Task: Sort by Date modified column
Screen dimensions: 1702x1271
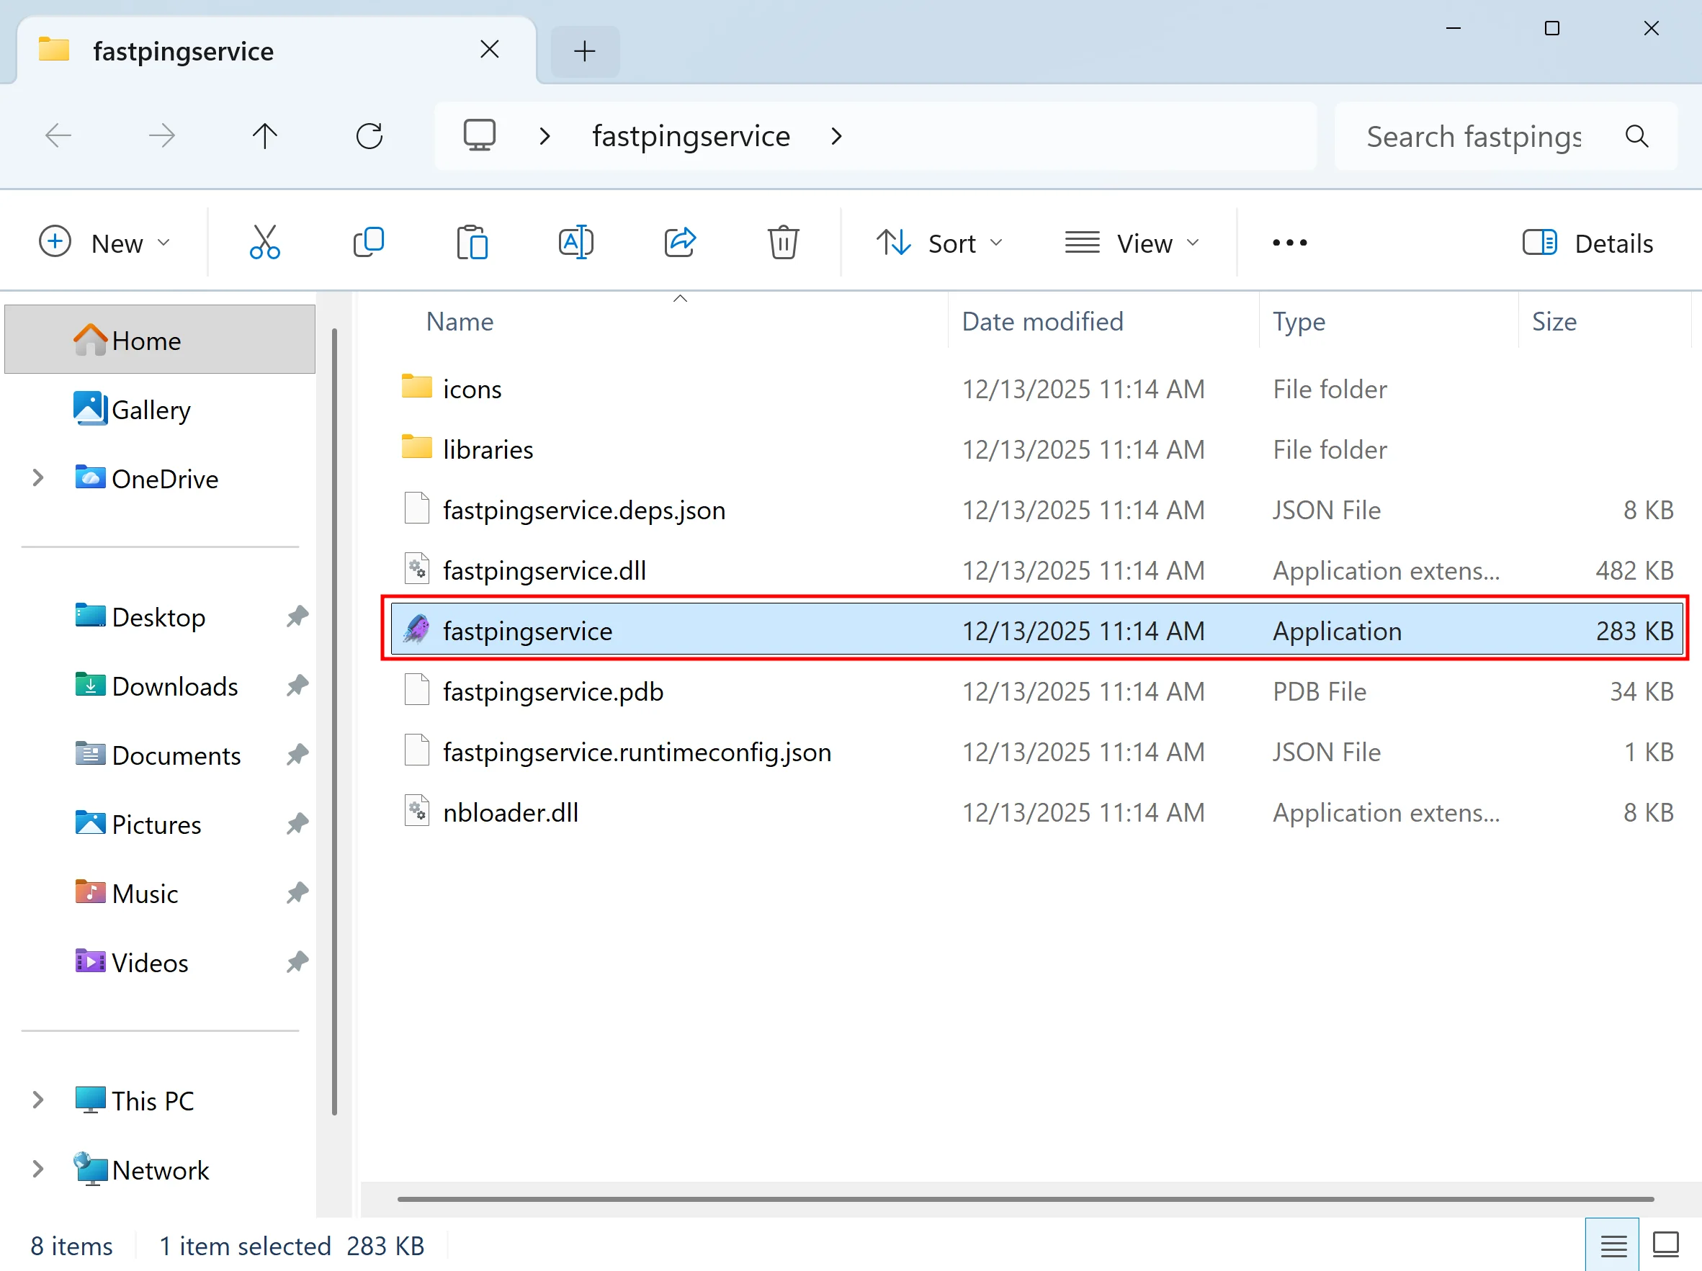Action: (x=1042, y=322)
